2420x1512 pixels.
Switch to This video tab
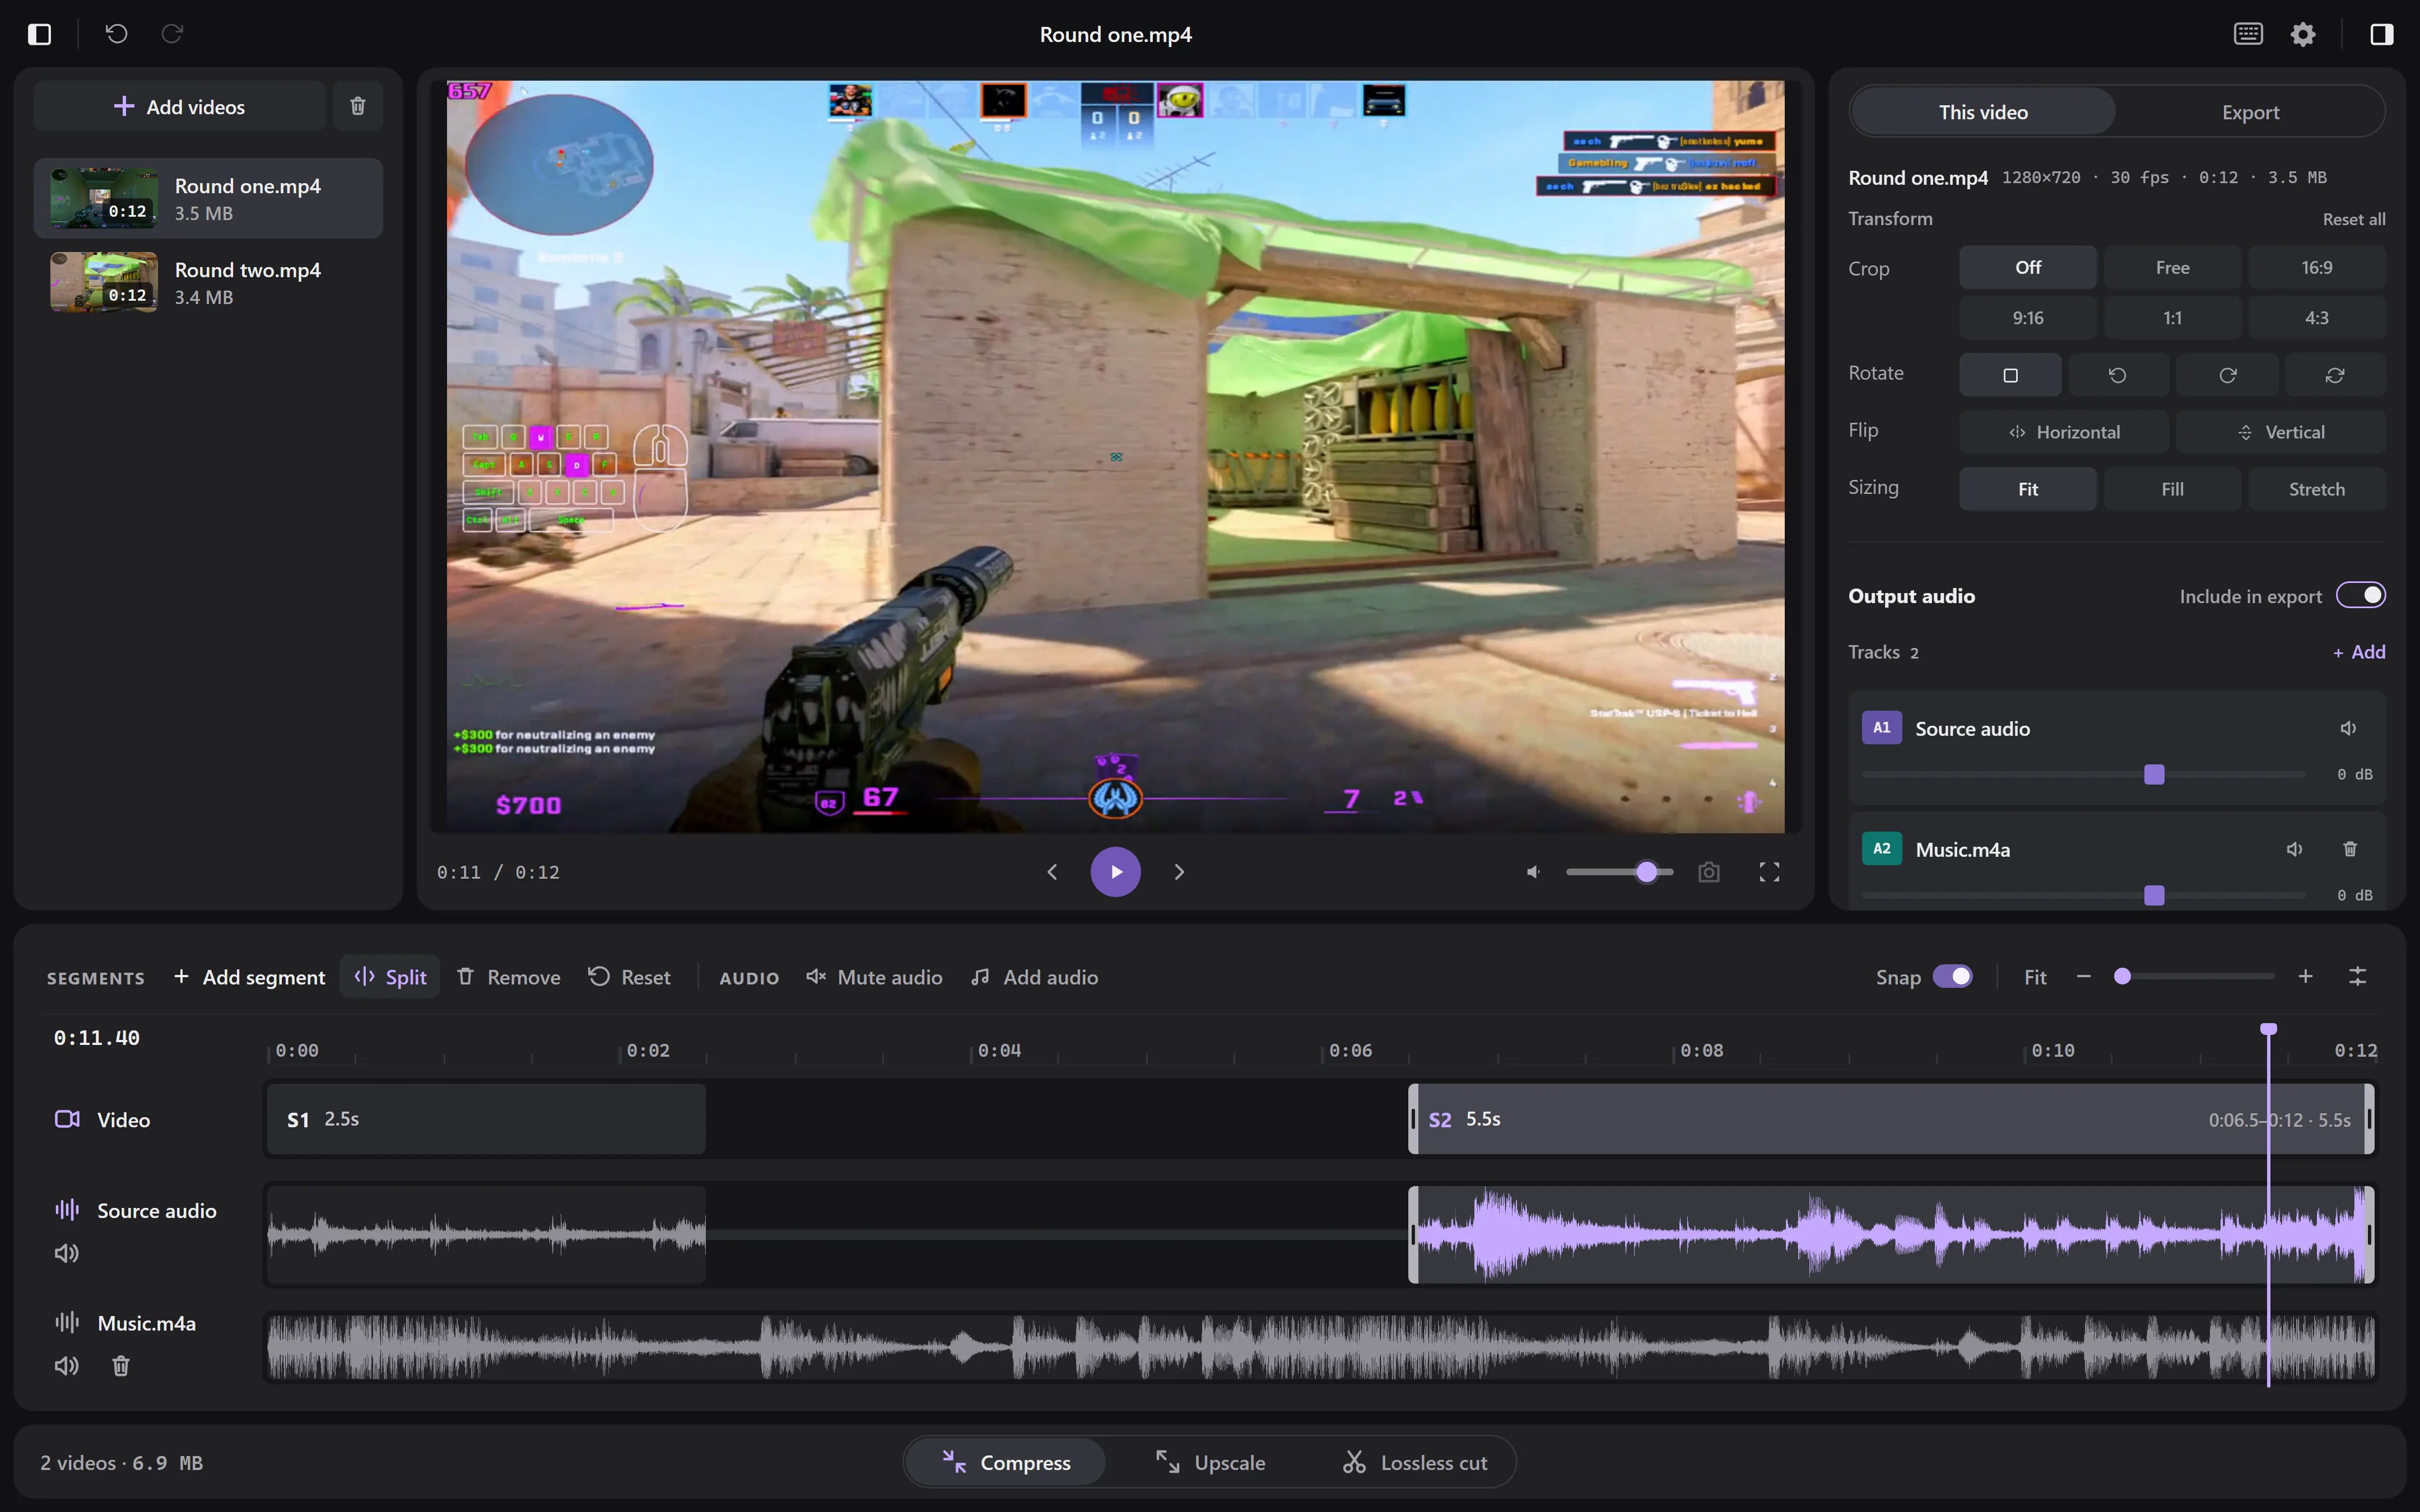pos(1983,112)
